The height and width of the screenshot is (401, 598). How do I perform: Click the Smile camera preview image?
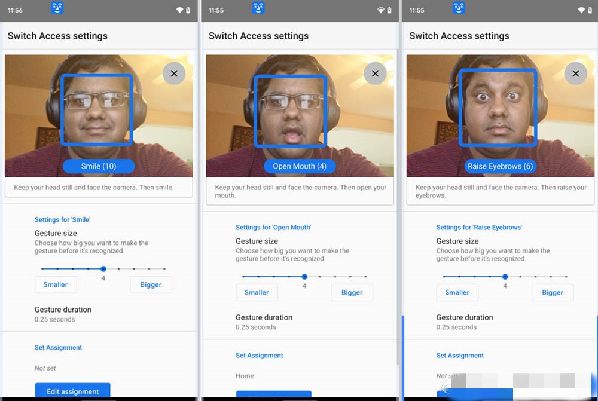[99, 116]
